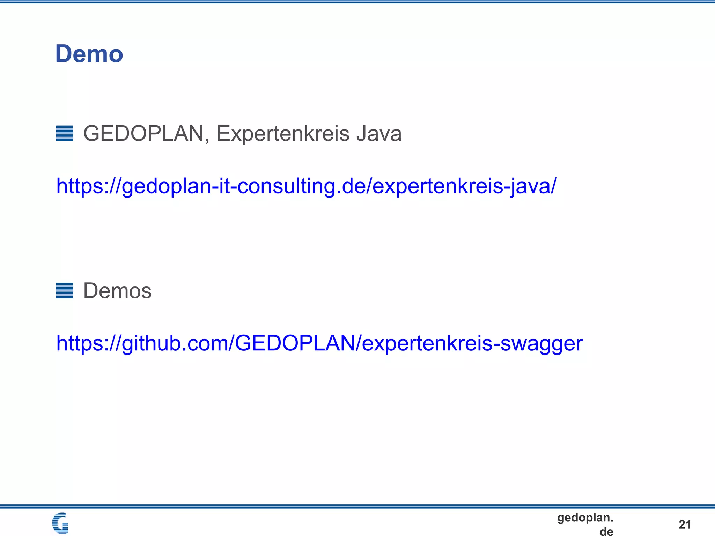Open the github.com GEDOPLAN expertenkreis-swagger link

point(319,343)
